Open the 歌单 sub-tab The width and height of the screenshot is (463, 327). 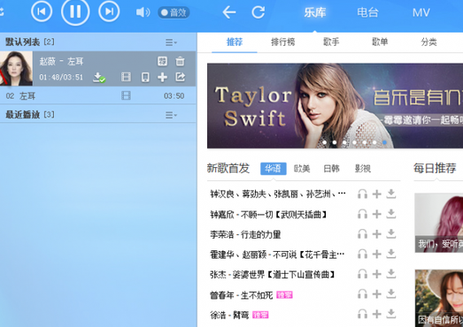tap(380, 42)
